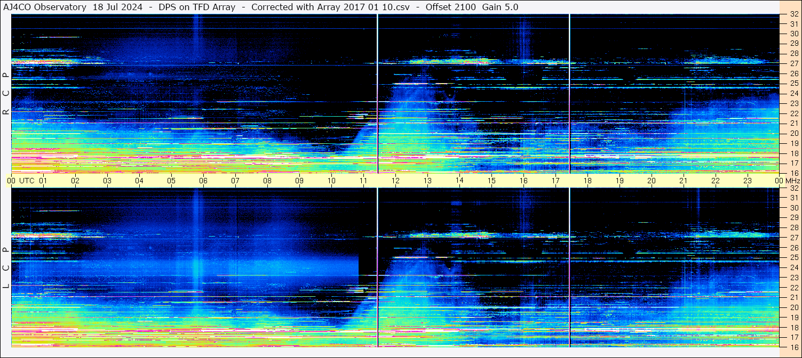Viewport: 802px width, 358px height.
Task: Click "32" frequency tick of upper RCP panel
Action: pyautogui.click(x=793, y=14)
